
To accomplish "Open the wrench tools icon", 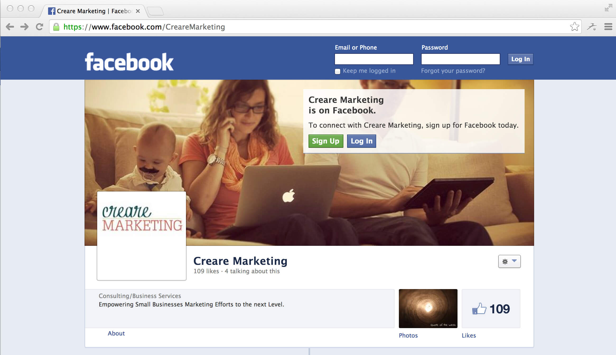I will coord(592,27).
